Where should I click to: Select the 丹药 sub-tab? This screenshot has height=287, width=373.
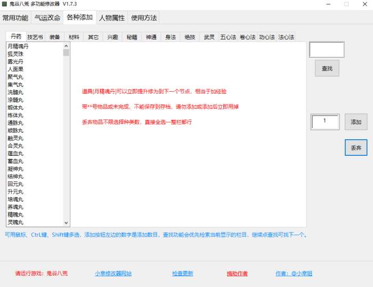click(16, 36)
